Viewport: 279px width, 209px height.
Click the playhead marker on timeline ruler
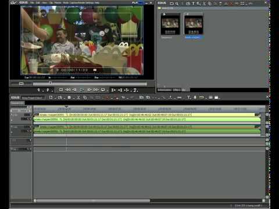point(66,107)
